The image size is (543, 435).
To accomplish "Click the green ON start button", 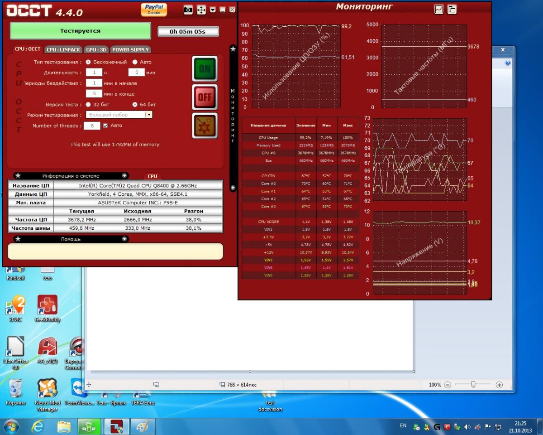I will pyautogui.click(x=205, y=68).
